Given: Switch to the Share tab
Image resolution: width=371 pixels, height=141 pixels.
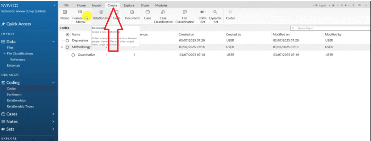Looking at the screenshot, I should pyautogui.click(x=145, y=5).
